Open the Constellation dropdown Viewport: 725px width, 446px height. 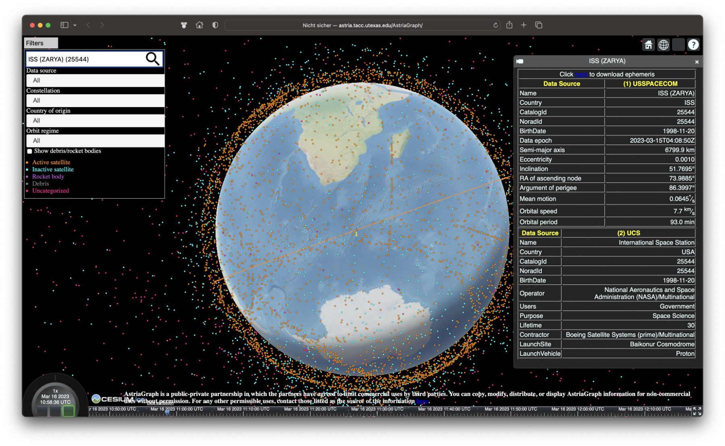tap(95, 100)
